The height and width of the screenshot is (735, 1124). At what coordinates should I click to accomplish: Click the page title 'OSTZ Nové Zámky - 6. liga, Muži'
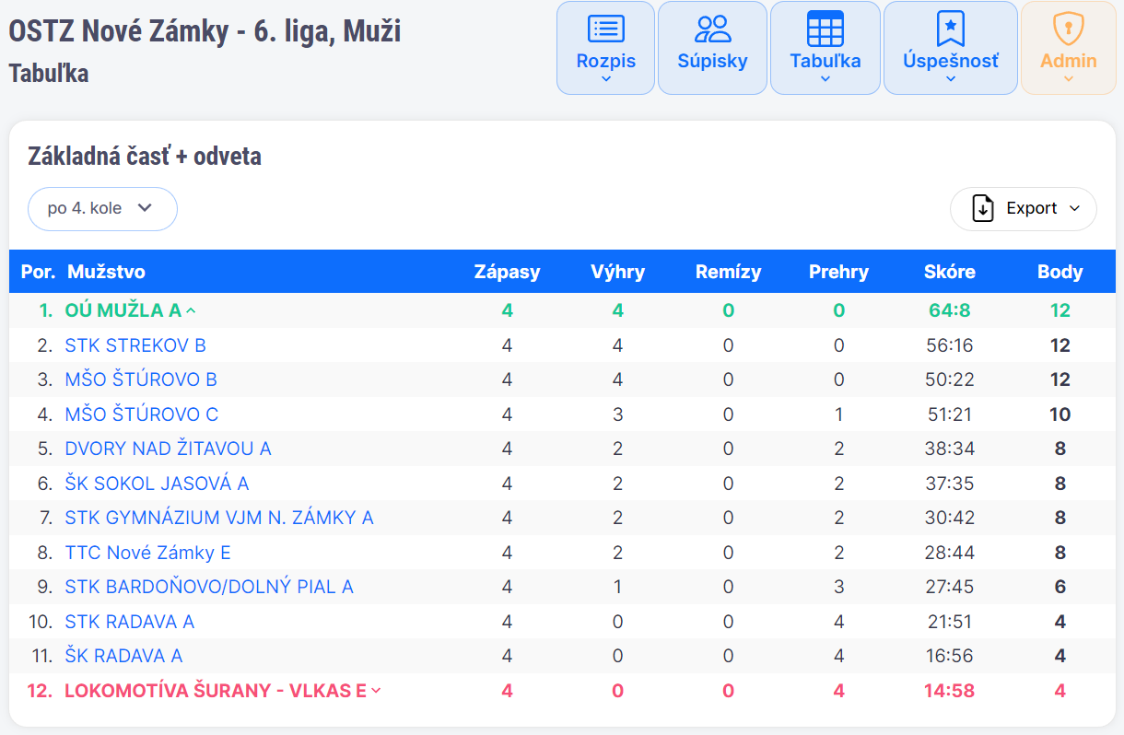(x=205, y=31)
